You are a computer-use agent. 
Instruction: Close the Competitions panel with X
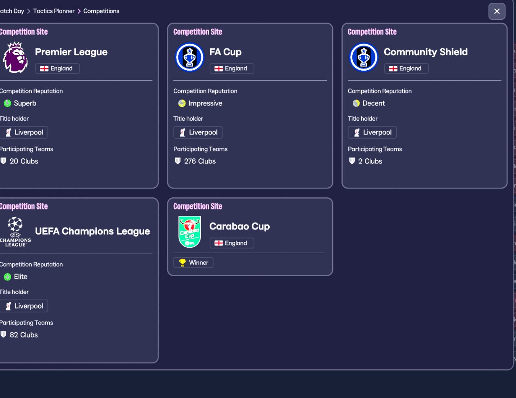tap(497, 11)
